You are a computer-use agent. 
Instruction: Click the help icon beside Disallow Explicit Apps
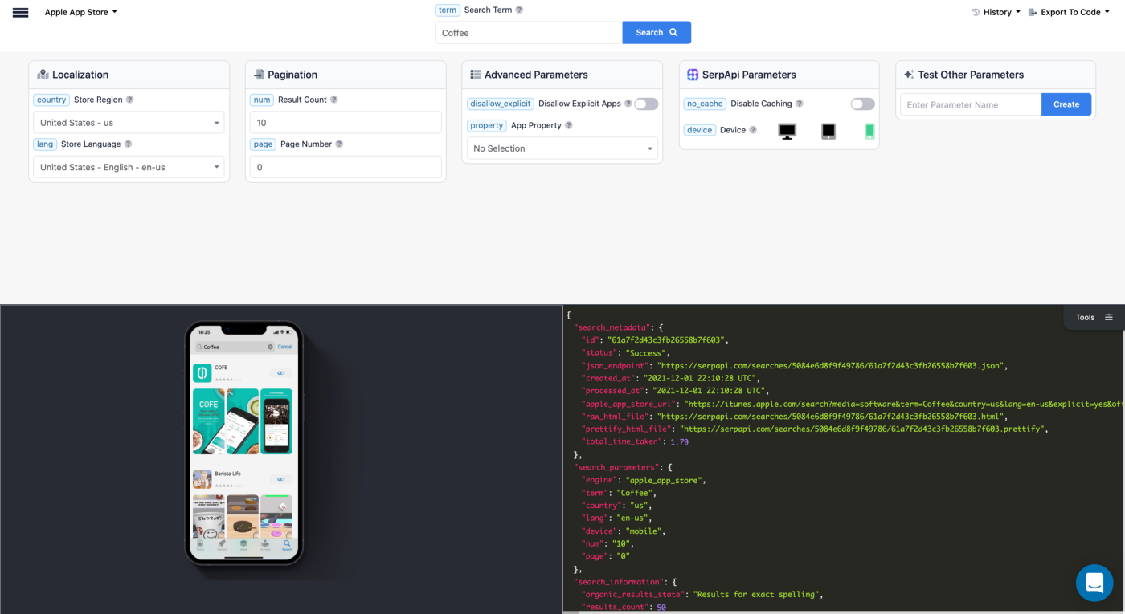coord(628,104)
